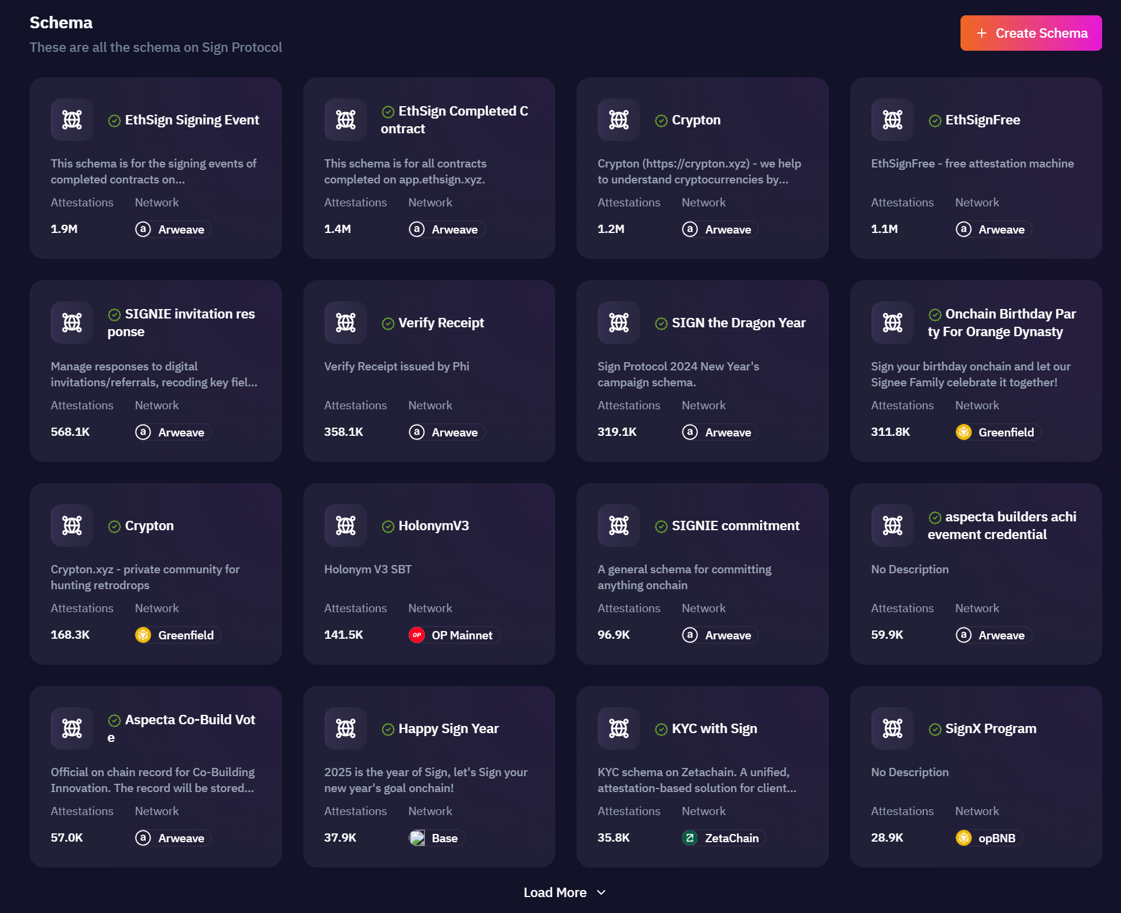This screenshot has width=1121, height=913.
Task: Click the 141.5K attestations value
Action: (x=343, y=635)
